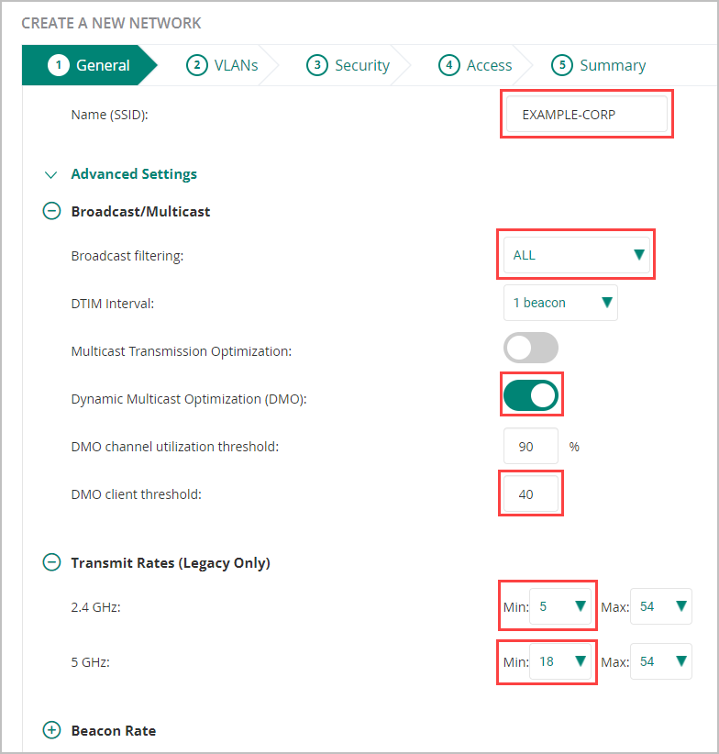The height and width of the screenshot is (754, 719).
Task: Click the Broadcast/Multicast heading
Action: point(140,212)
